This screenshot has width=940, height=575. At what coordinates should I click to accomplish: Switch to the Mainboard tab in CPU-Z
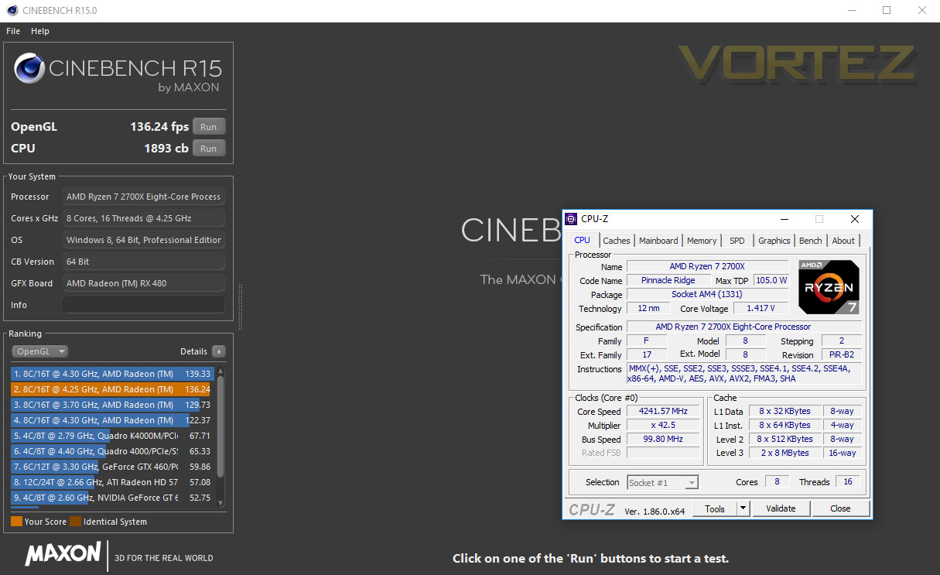pyautogui.click(x=658, y=241)
